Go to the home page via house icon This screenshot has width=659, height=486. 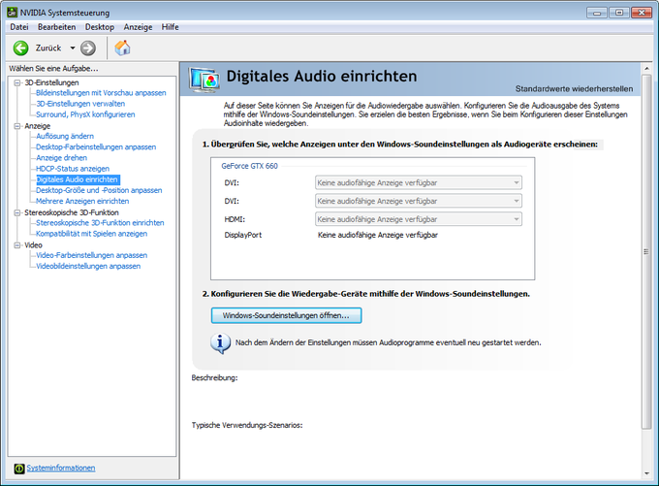[x=122, y=48]
